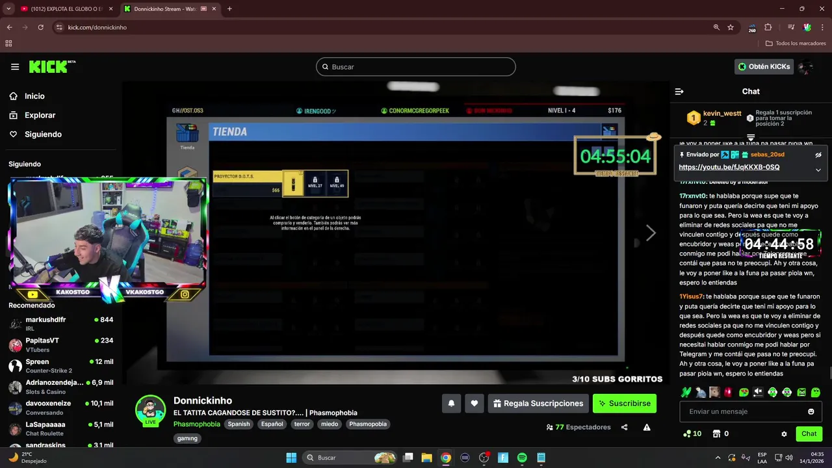Select the Spanish tag

[239, 424]
